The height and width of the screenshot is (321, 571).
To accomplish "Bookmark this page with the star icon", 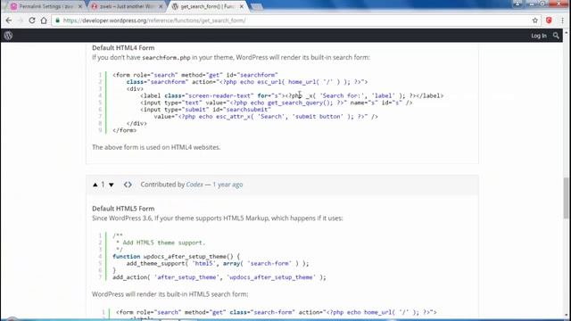I will [535, 21].
